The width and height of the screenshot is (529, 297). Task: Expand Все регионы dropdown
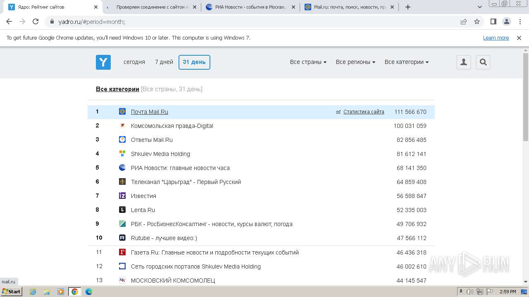point(355,62)
